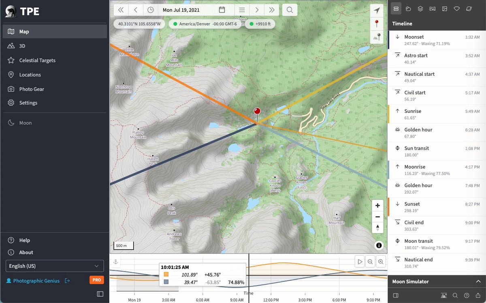Click the TPE logo

[x=23, y=11]
